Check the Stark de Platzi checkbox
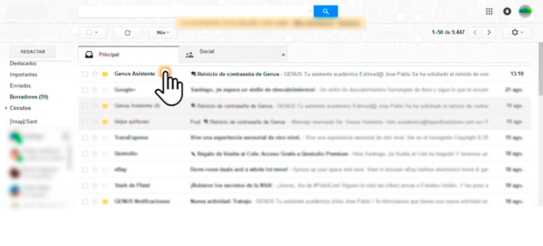This screenshot has width=543, height=246. pyautogui.click(x=85, y=186)
